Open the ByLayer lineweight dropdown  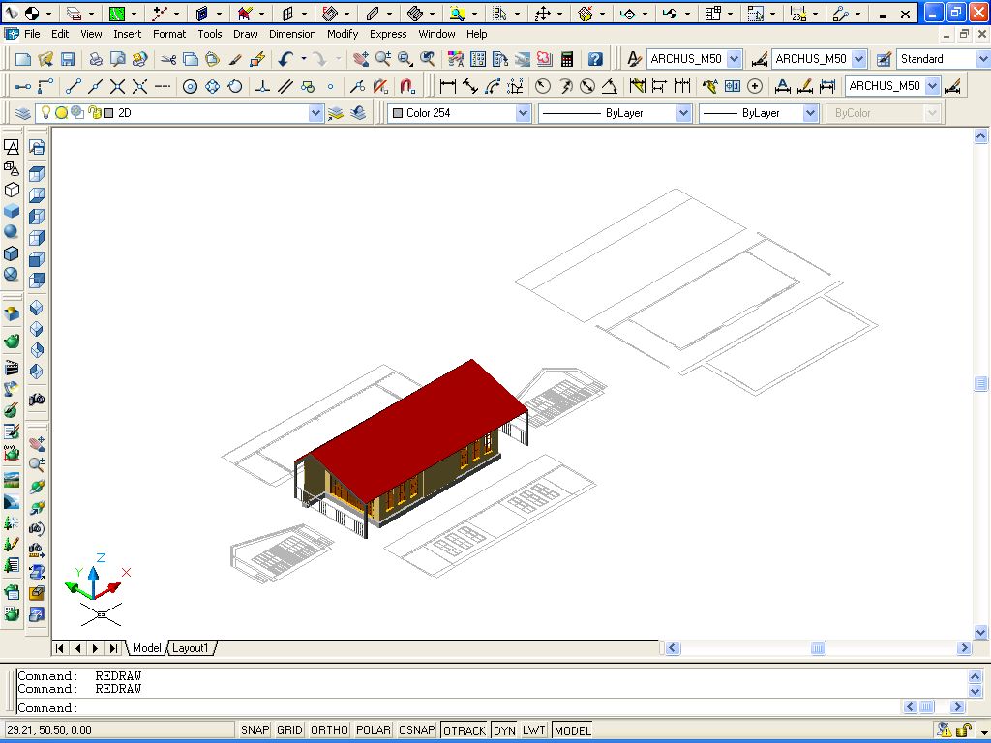pos(810,113)
